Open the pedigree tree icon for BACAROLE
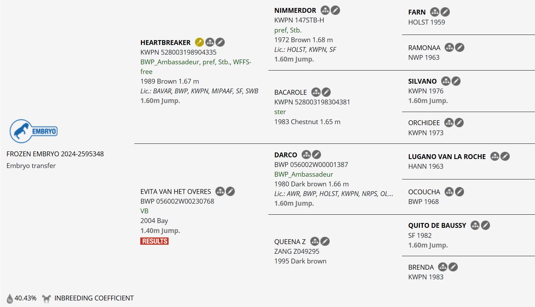Viewport: 535px width, 307px height. [316, 92]
